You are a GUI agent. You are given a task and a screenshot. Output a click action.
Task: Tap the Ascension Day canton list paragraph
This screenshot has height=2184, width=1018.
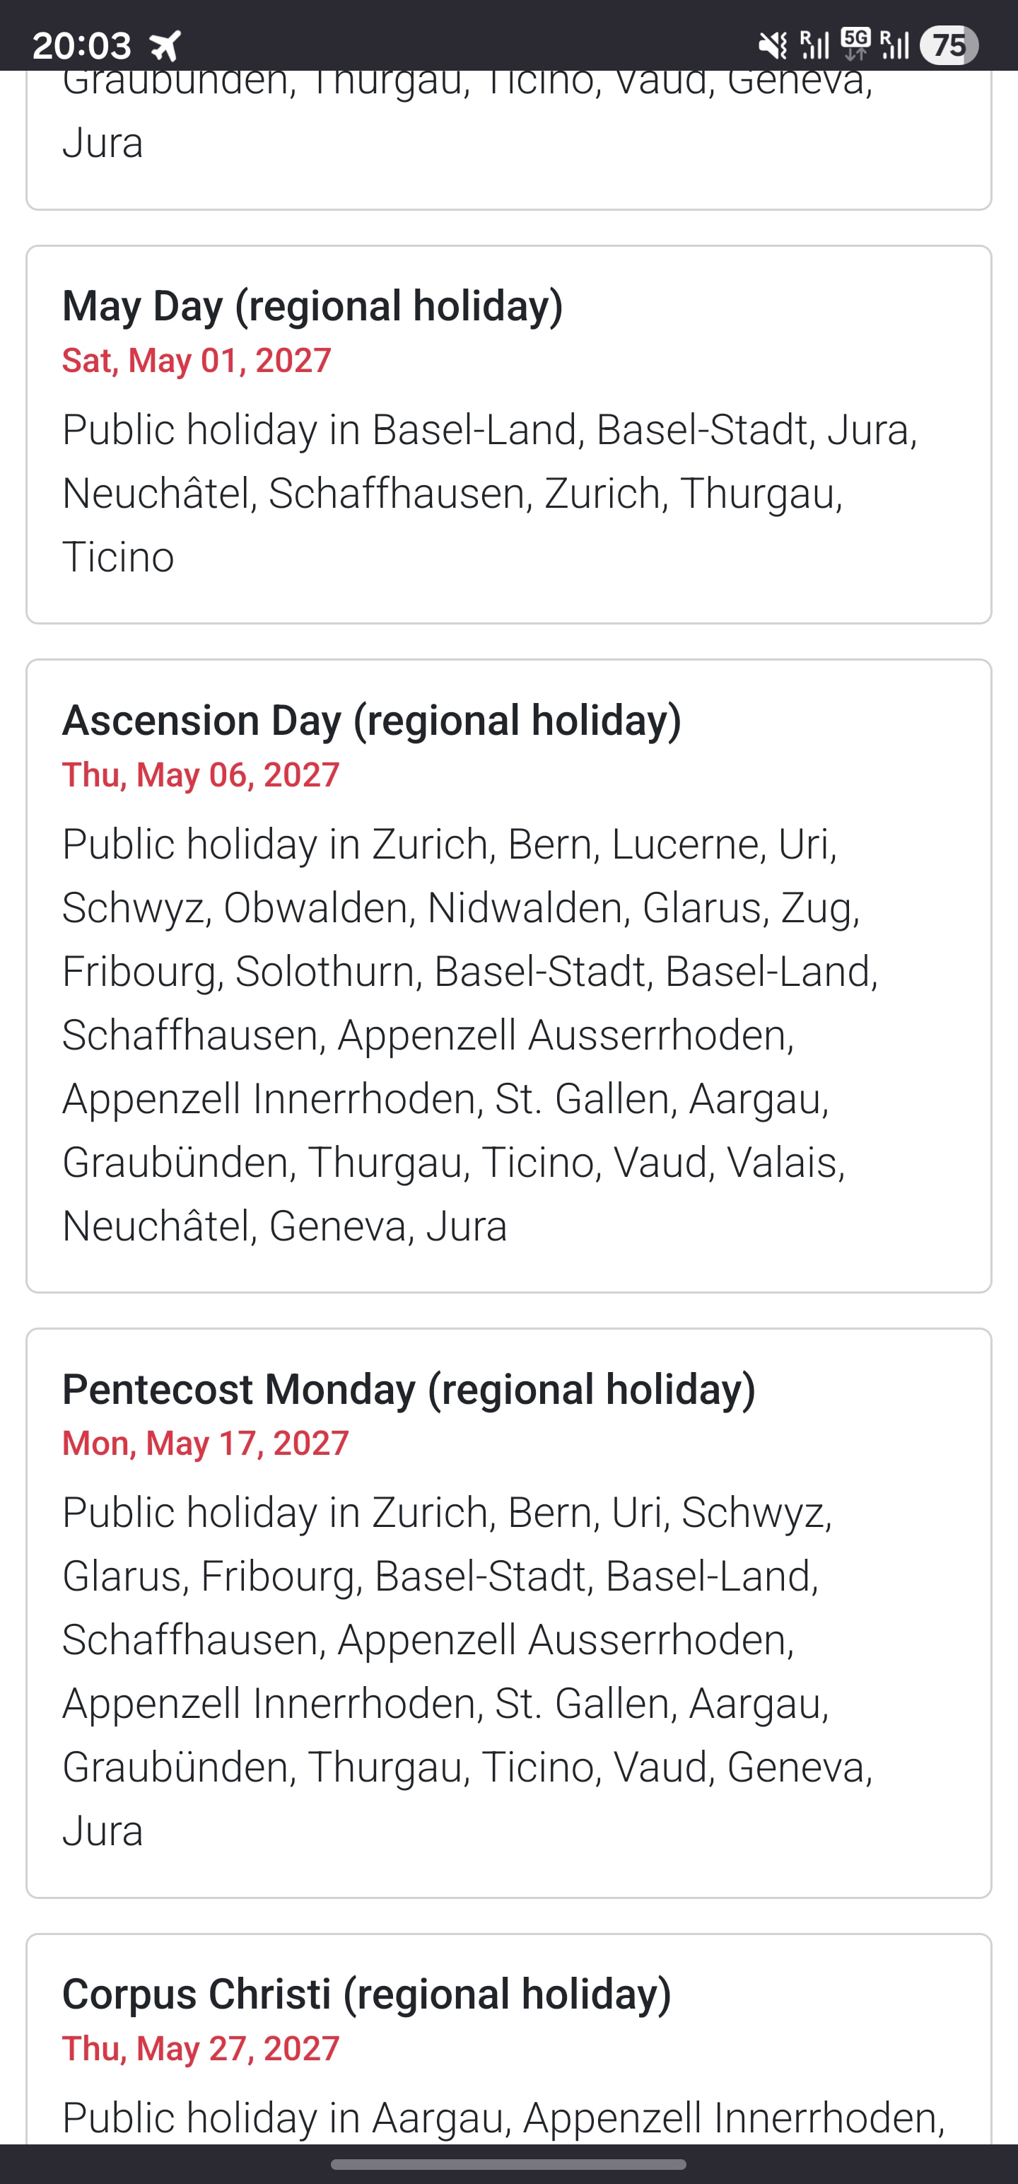pos(470,1034)
